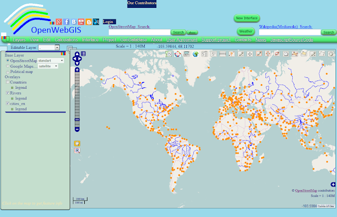The width and height of the screenshot is (337, 217).
Task: Click the Wikipedia Search button
Action: click(x=329, y=33)
